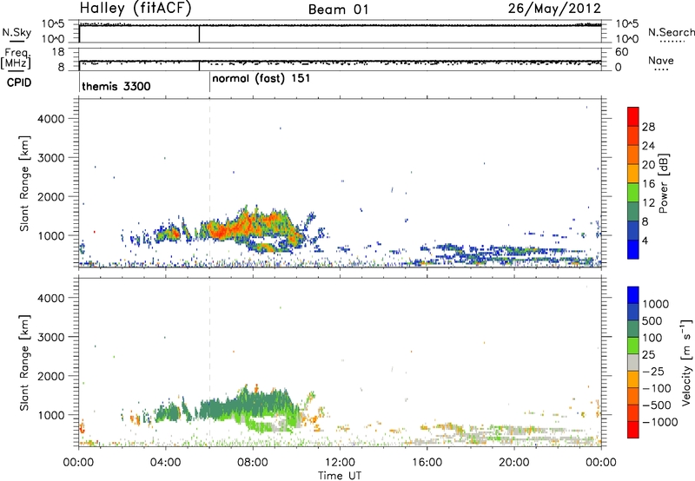Screen dimensions: 695x481
Task: Click the '08:00' time axis tick label
Action: coord(253,463)
